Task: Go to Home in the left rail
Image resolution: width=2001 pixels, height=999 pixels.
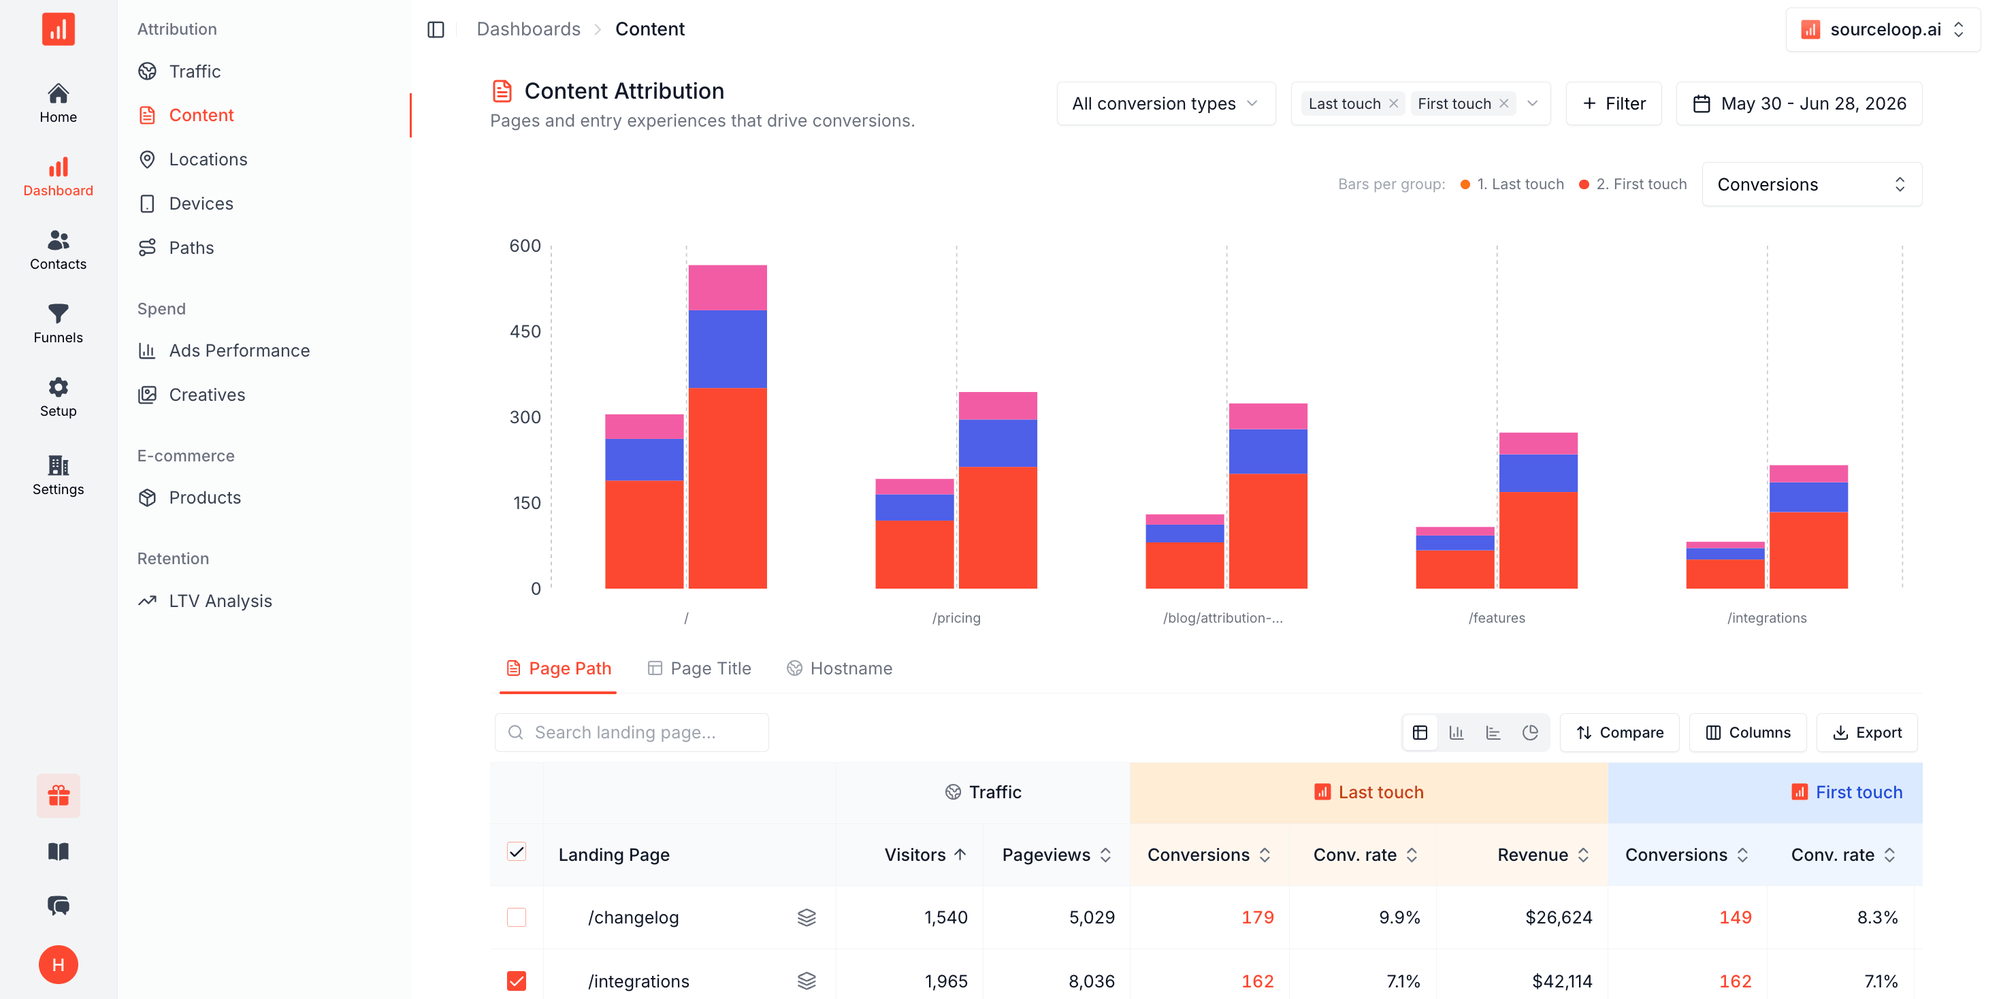Action: [x=59, y=103]
